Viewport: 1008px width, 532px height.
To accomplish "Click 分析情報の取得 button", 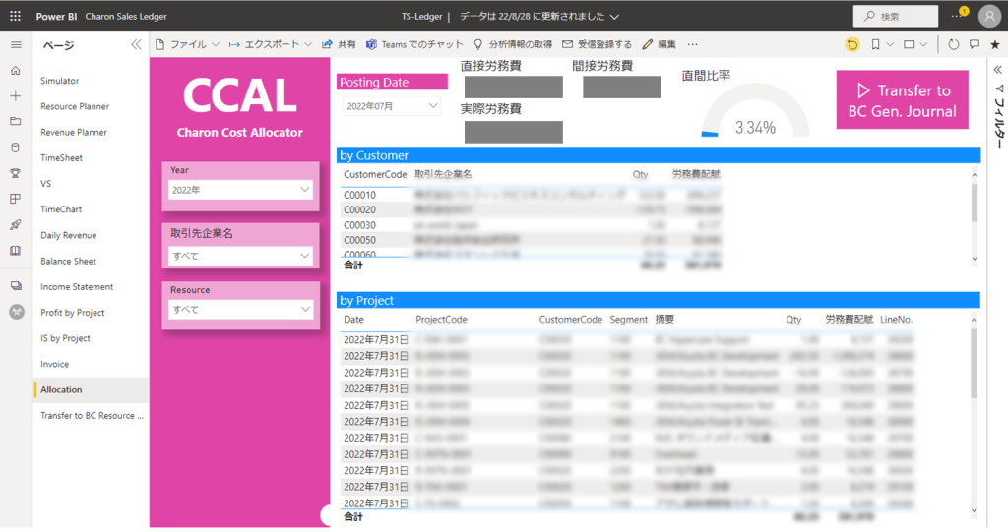I will pos(513,44).
